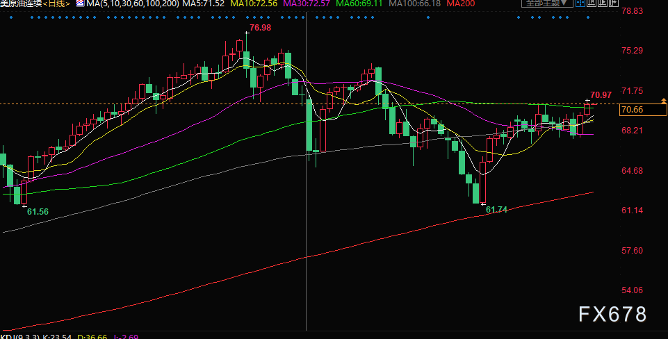Click the rightmost arrow chart toolbar icon
Image resolution: width=668 pixels, height=339 pixels.
(x=614, y=3)
